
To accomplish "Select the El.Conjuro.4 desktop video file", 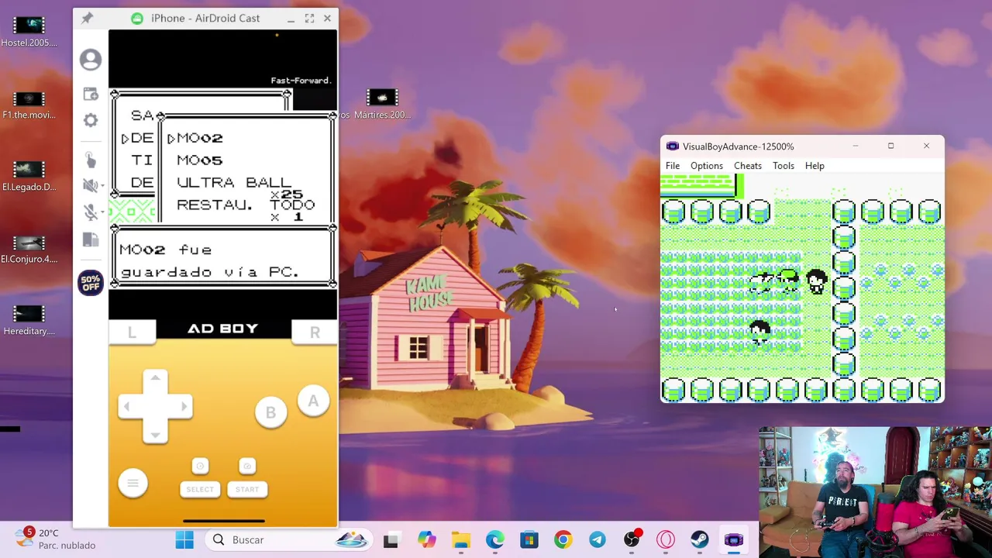I will pos(29,249).
